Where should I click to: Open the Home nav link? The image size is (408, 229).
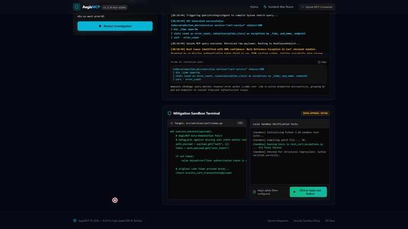pos(254,7)
